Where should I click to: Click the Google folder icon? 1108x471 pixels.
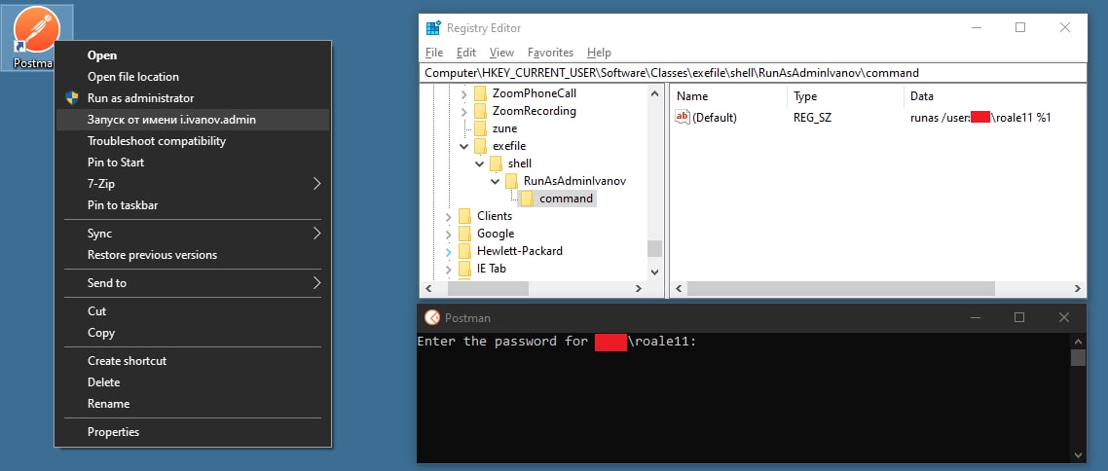(465, 234)
